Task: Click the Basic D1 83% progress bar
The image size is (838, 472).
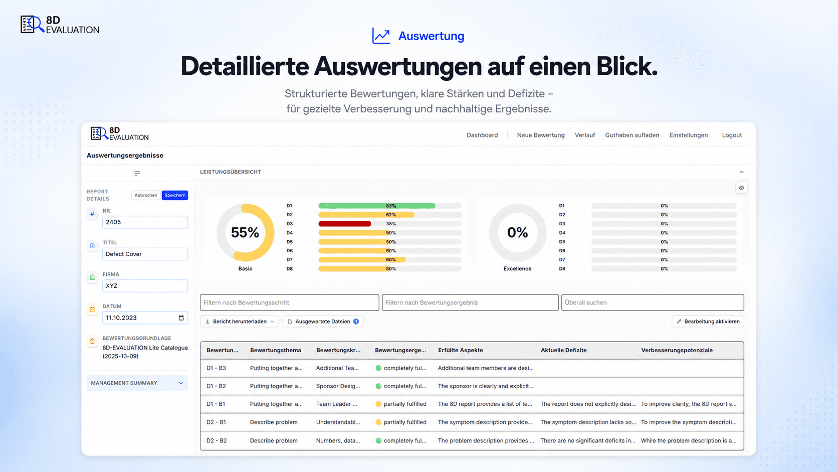Action: point(389,206)
